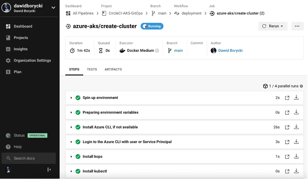Open the Plan page
The height and width of the screenshot is (179, 308).
pos(17,72)
